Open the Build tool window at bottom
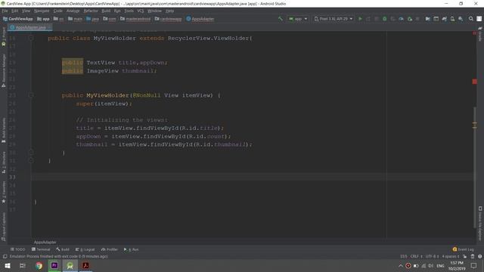 click(x=63, y=249)
